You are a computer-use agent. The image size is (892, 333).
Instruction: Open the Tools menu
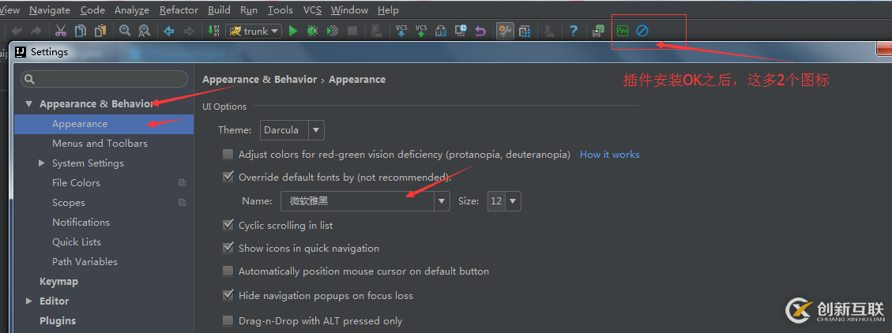(280, 10)
